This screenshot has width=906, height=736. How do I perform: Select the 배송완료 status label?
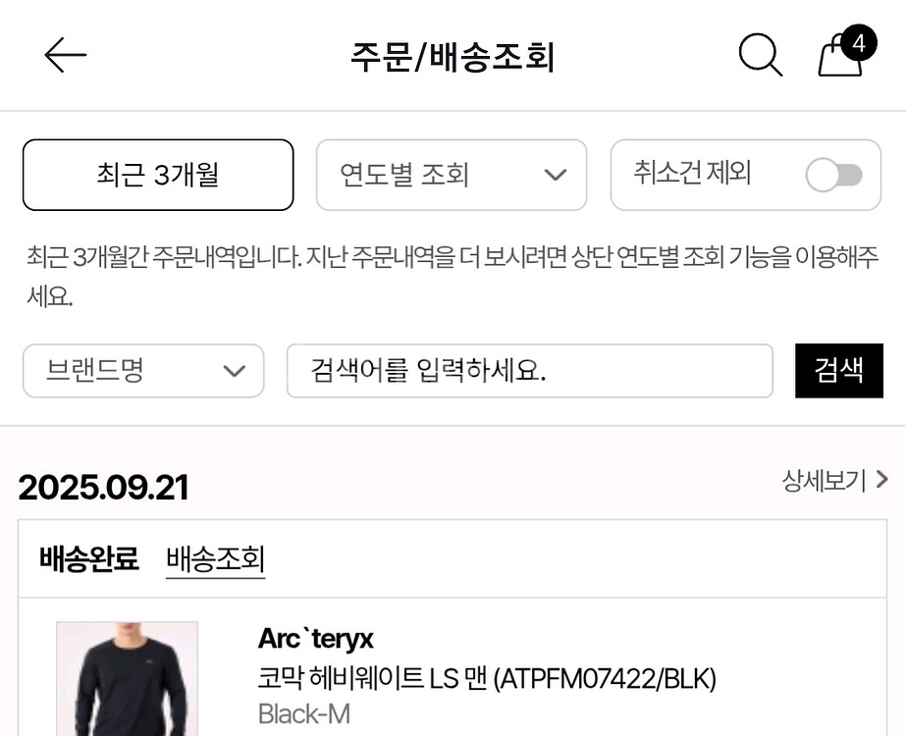tap(89, 559)
